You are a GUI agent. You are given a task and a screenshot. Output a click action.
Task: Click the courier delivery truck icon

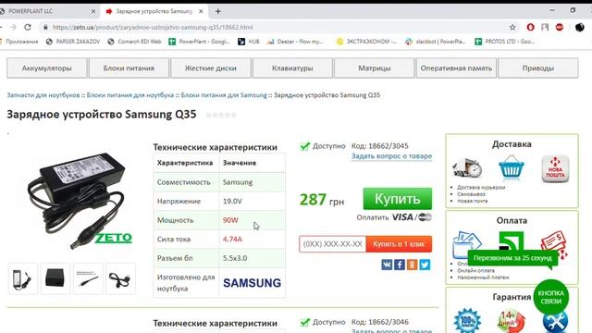pyautogui.click(x=467, y=168)
